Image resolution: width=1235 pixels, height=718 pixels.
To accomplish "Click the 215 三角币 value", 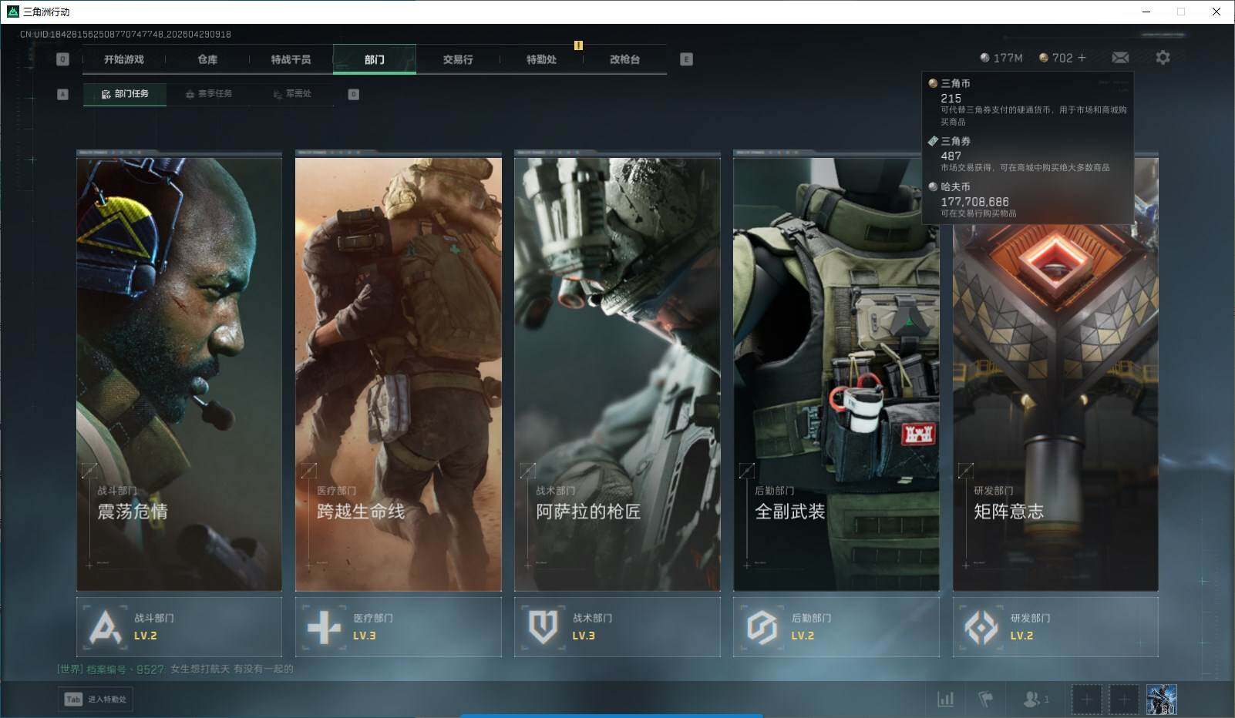I will click(x=951, y=99).
